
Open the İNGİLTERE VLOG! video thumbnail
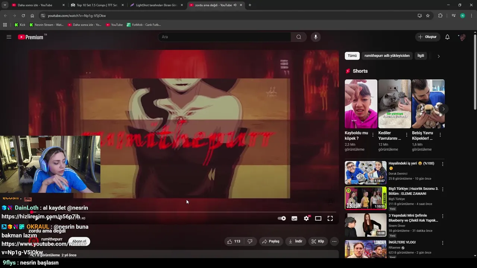(366, 249)
